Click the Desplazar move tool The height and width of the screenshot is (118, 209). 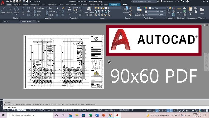[x=39, y=8]
